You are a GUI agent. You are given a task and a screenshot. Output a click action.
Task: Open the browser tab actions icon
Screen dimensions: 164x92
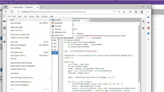point(5,7)
